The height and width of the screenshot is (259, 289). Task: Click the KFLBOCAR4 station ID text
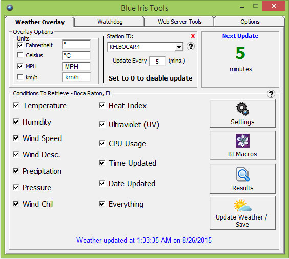click(125, 47)
